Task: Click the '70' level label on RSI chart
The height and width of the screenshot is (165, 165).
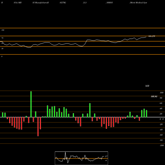Action: 2,38
